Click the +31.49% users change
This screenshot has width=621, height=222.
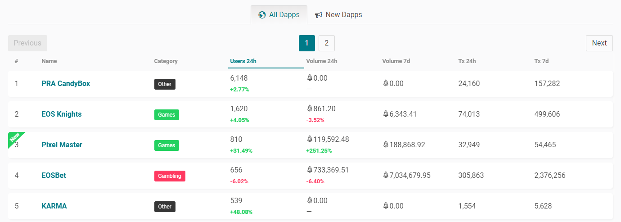(241, 151)
